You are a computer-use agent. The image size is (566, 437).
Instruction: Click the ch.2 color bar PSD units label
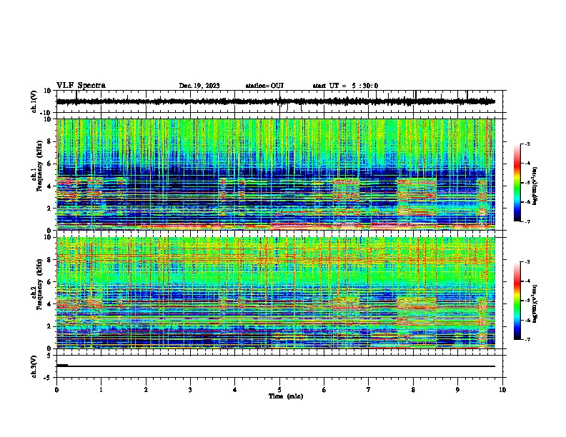click(x=535, y=304)
